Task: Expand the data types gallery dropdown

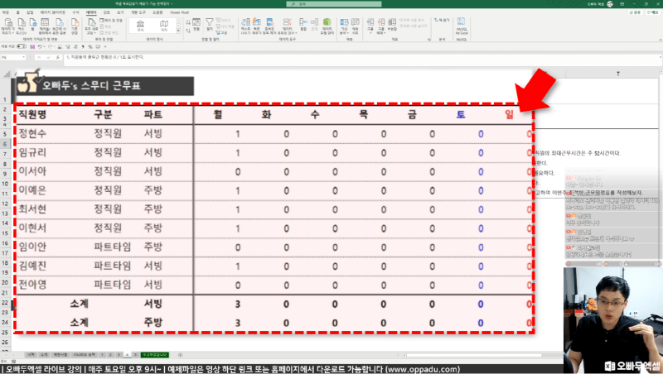Action: (x=178, y=31)
